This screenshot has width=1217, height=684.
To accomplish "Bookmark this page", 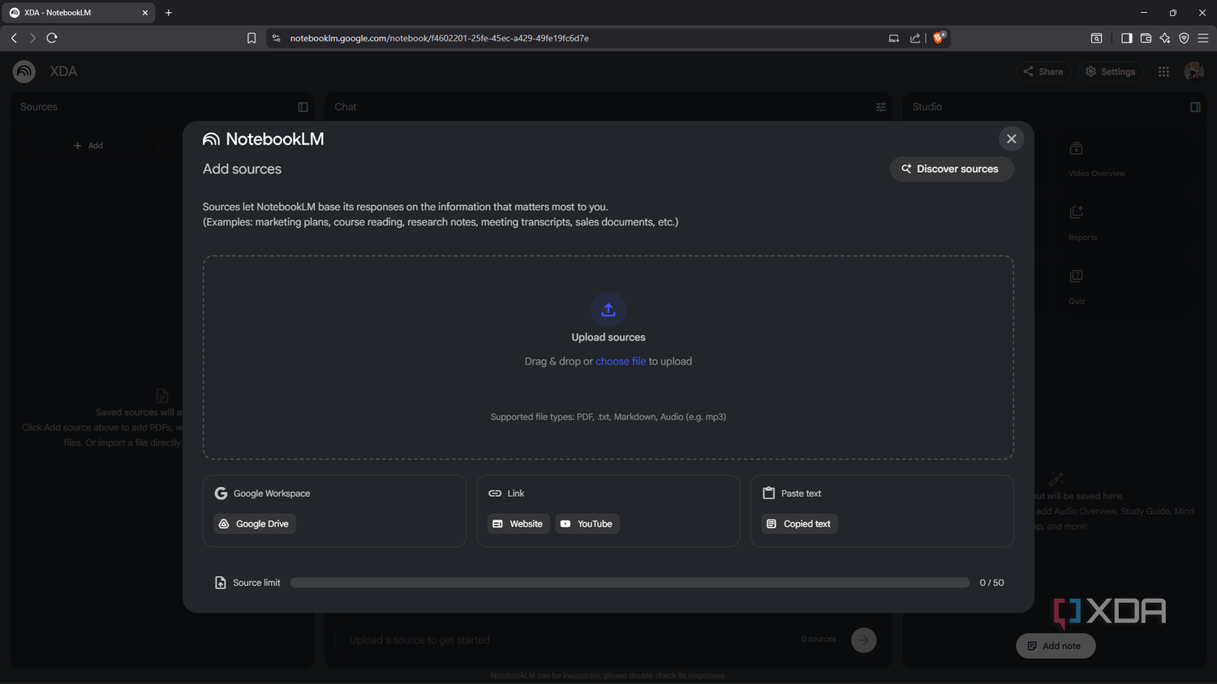I will coord(252,38).
